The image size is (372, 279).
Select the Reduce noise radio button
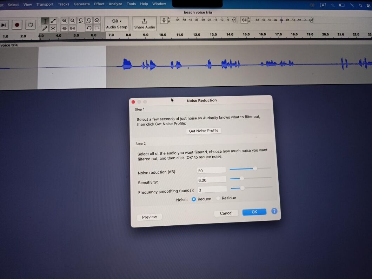tap(194, 199)
